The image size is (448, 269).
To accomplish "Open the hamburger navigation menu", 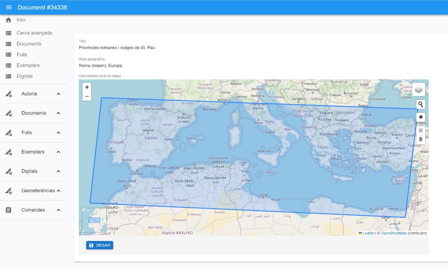I will (9, 7).
